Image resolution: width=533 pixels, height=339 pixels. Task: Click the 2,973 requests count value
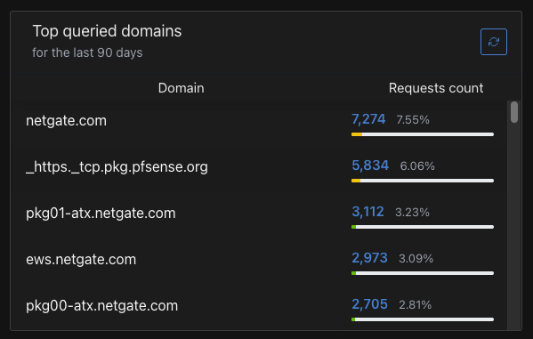369,258
